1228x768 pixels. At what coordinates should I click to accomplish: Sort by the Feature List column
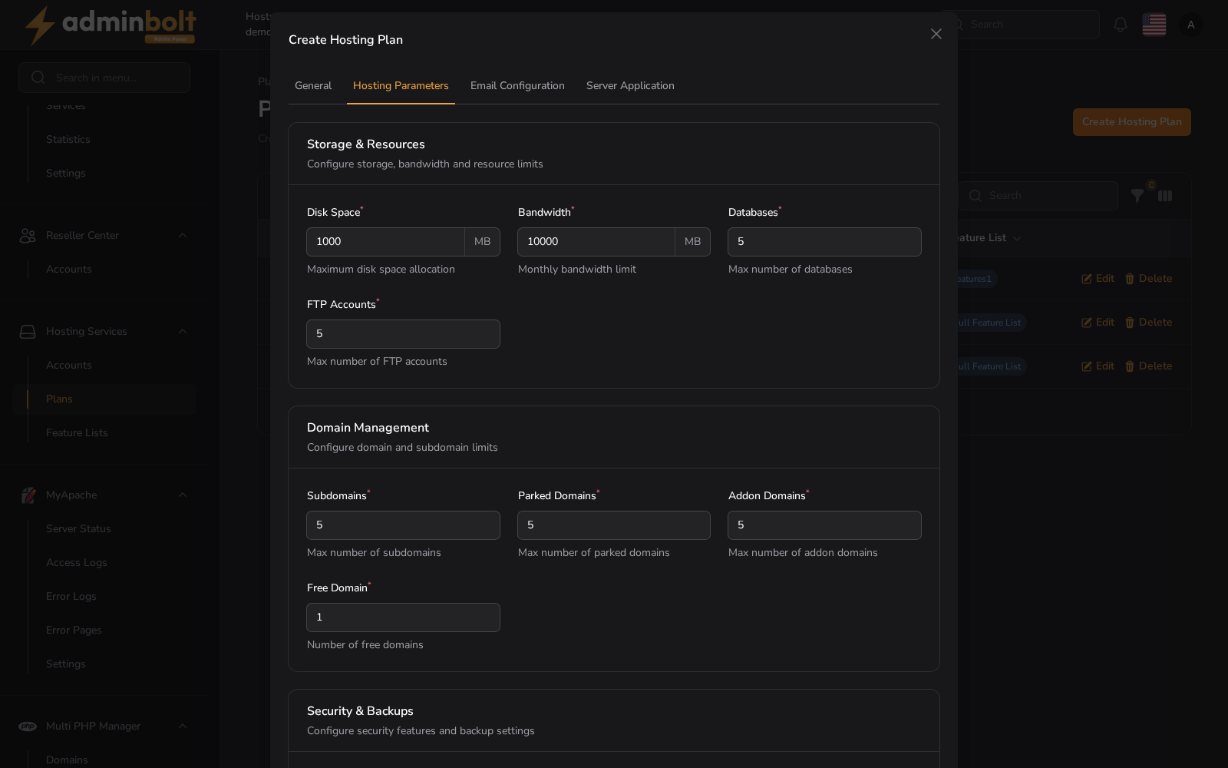989,238
